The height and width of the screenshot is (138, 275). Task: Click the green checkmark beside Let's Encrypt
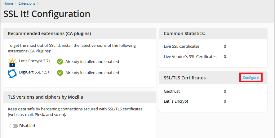(60, 62)
